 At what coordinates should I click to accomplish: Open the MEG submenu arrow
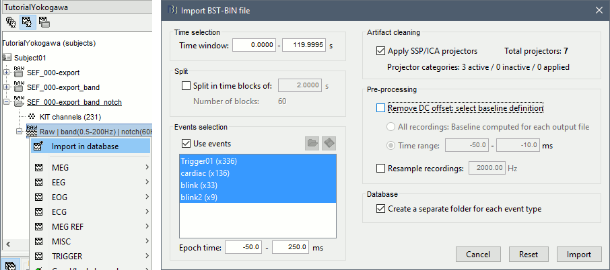pos(146,167)
